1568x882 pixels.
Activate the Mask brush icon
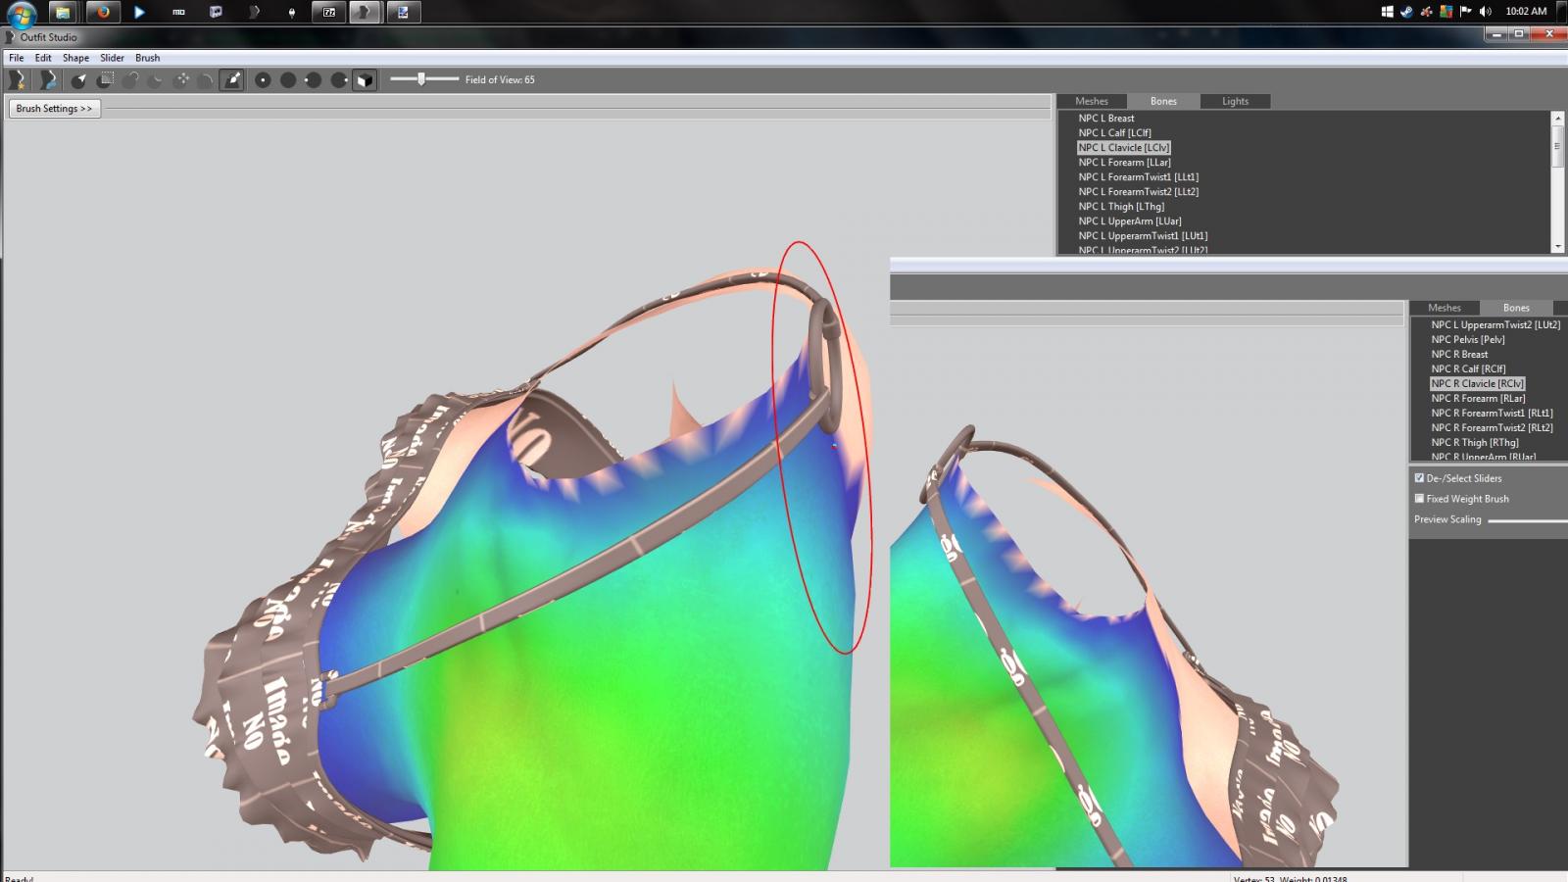click(105, 80)
